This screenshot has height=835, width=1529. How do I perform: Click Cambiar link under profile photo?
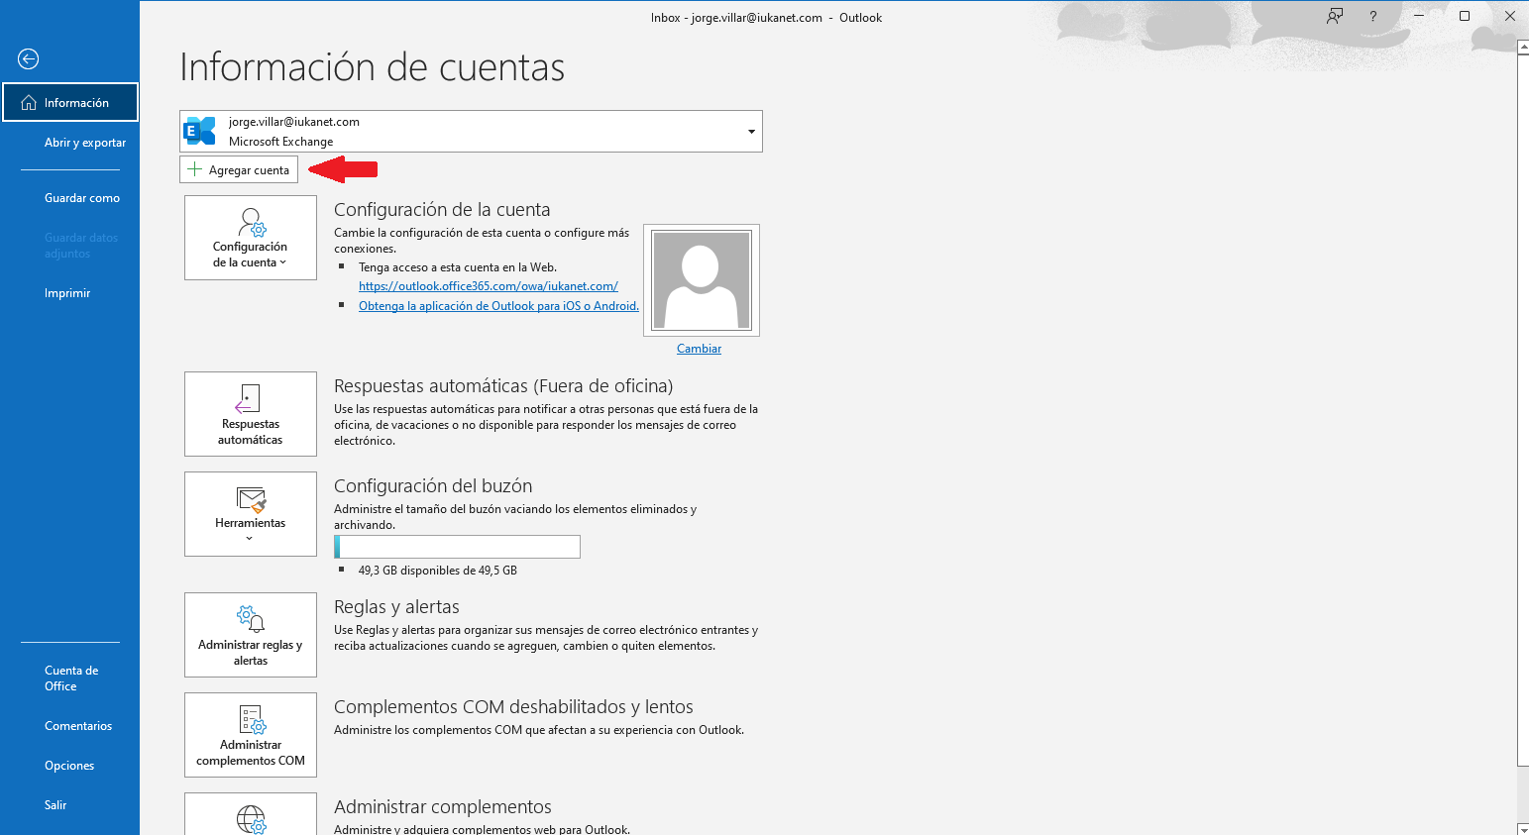[x=699, y=349]
